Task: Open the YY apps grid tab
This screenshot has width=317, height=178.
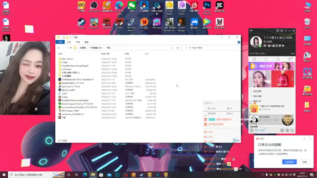Action: tap(290, 59)
